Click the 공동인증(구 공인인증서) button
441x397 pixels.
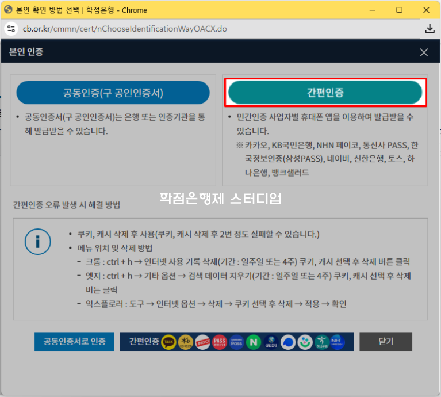click(x=113, y=93)
